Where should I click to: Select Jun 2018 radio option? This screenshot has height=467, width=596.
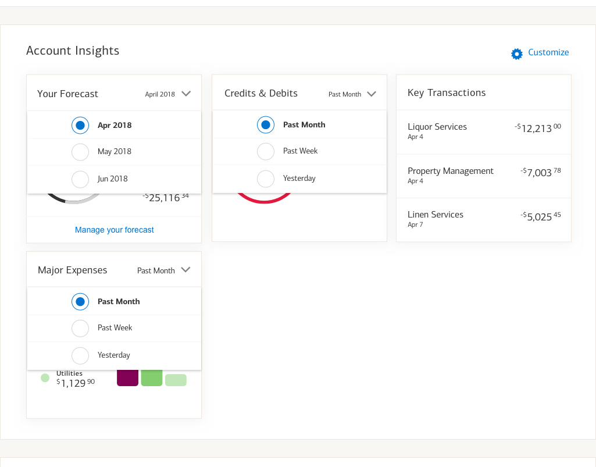pos(80,179)
